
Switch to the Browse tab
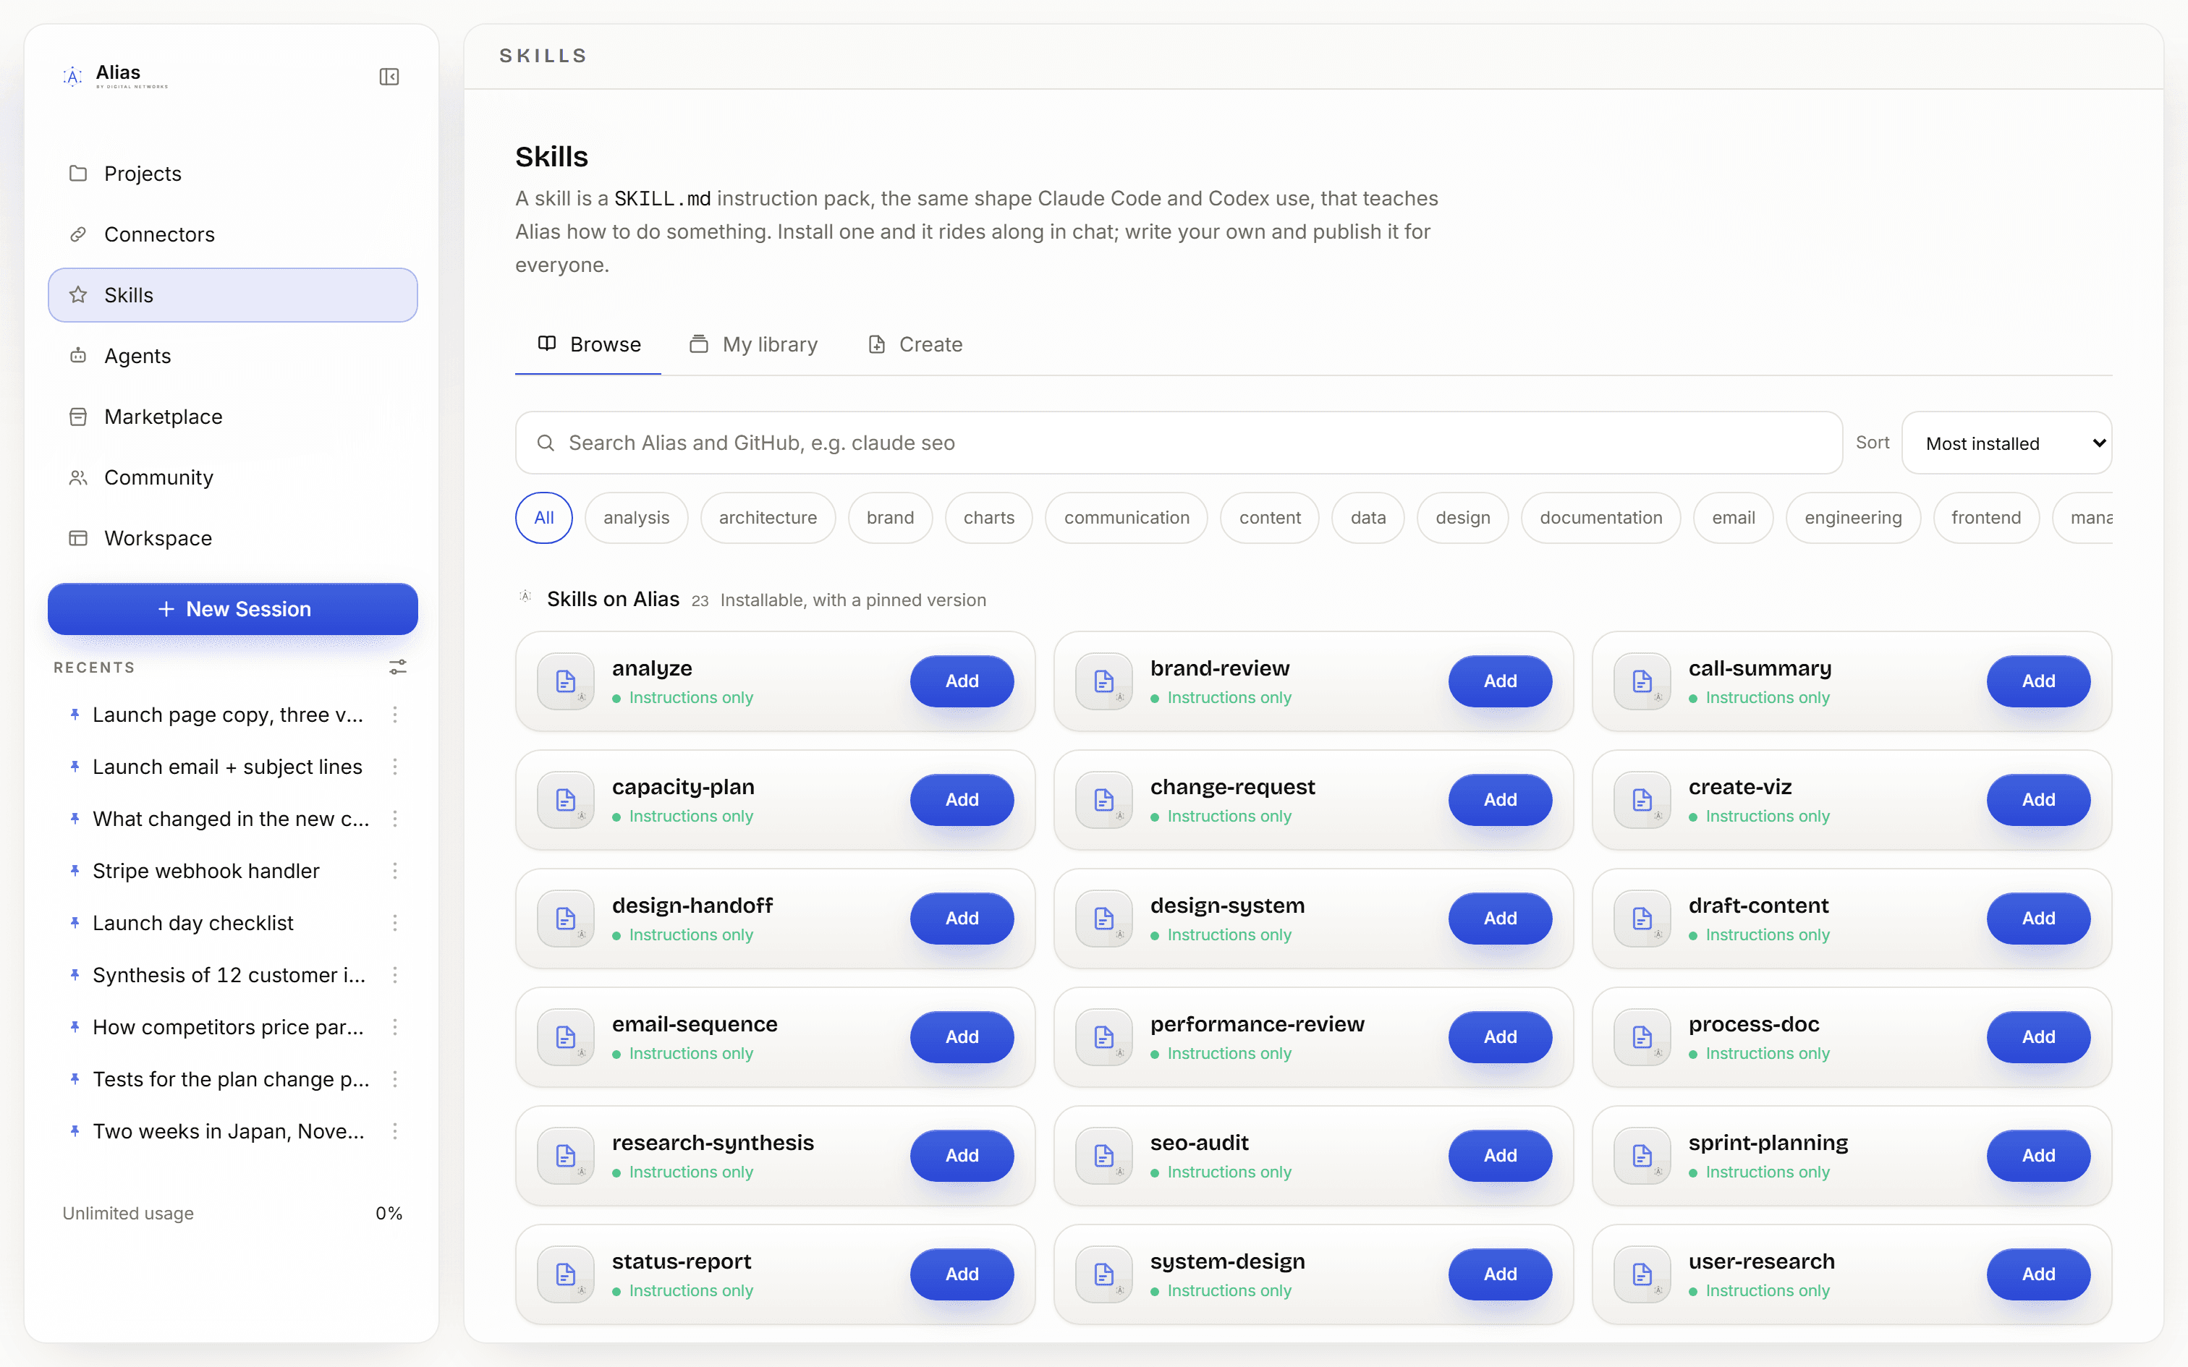(x=588, y=344)
